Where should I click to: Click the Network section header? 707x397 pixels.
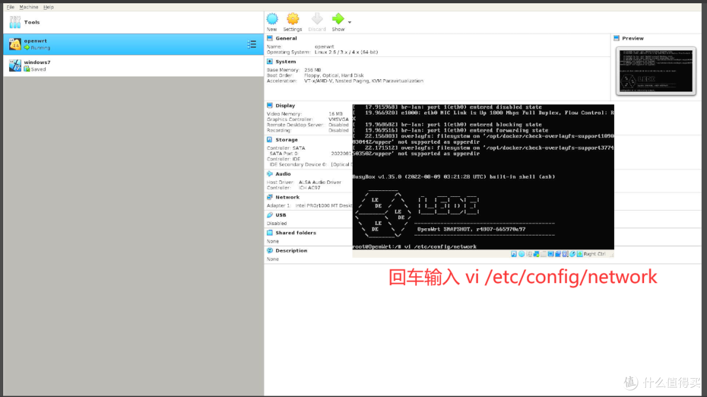click(x=287, y=198)
